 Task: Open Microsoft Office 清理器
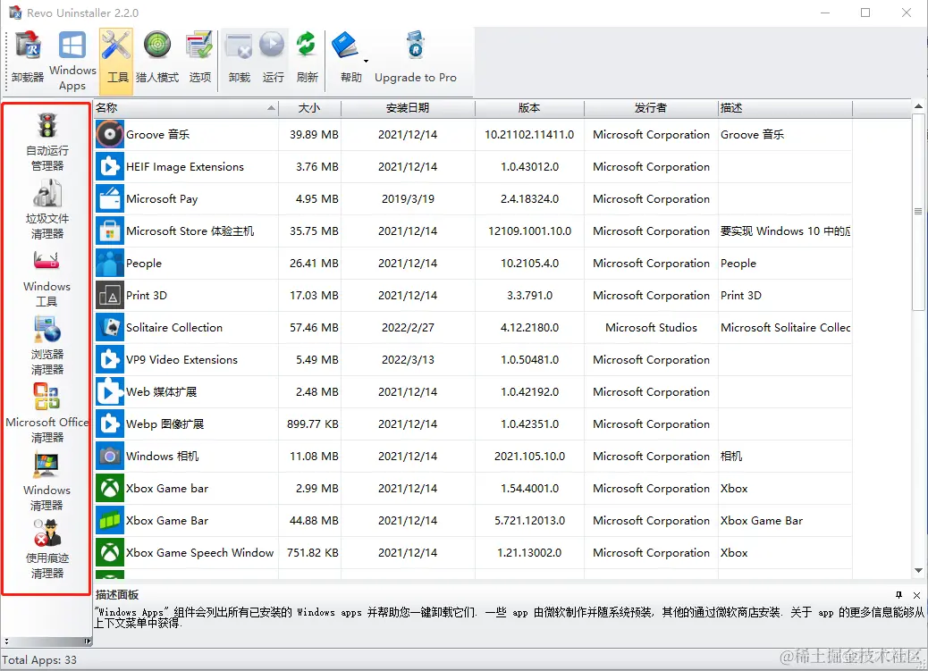coord(46,413)
